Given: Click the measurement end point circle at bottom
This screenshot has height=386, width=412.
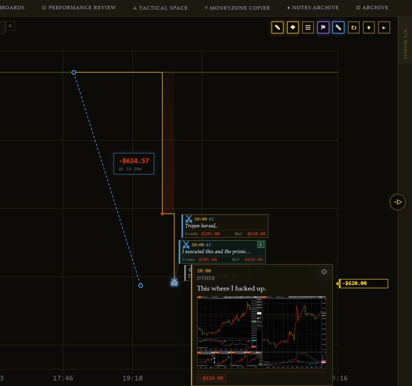Looking at the screenshot, I should tap(141, 285).
